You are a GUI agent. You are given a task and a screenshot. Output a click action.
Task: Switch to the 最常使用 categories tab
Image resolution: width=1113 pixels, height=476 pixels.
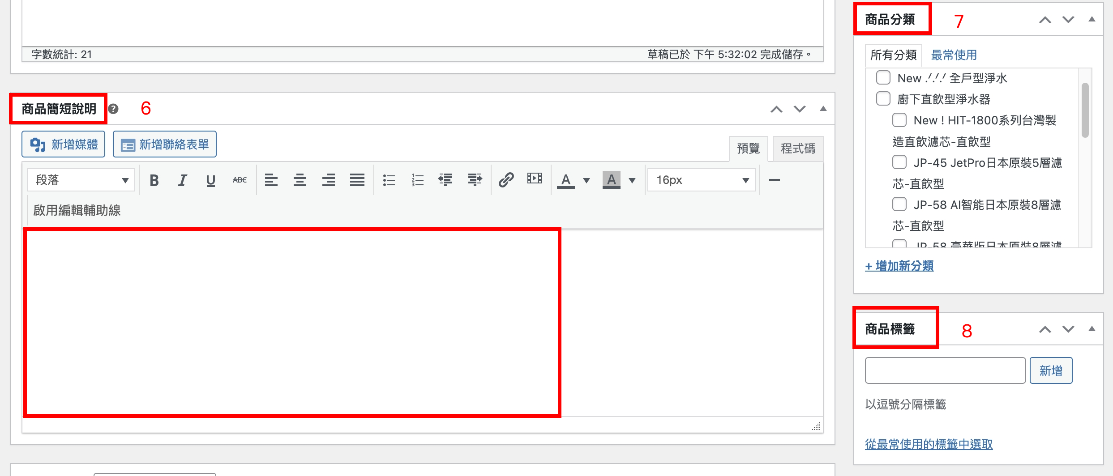[954, 55]
